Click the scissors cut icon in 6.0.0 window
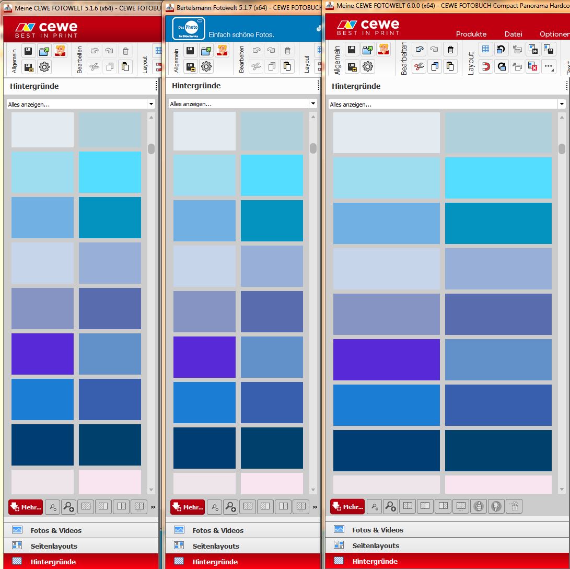Viewport: 570px width, 569px height. (419, 66)
